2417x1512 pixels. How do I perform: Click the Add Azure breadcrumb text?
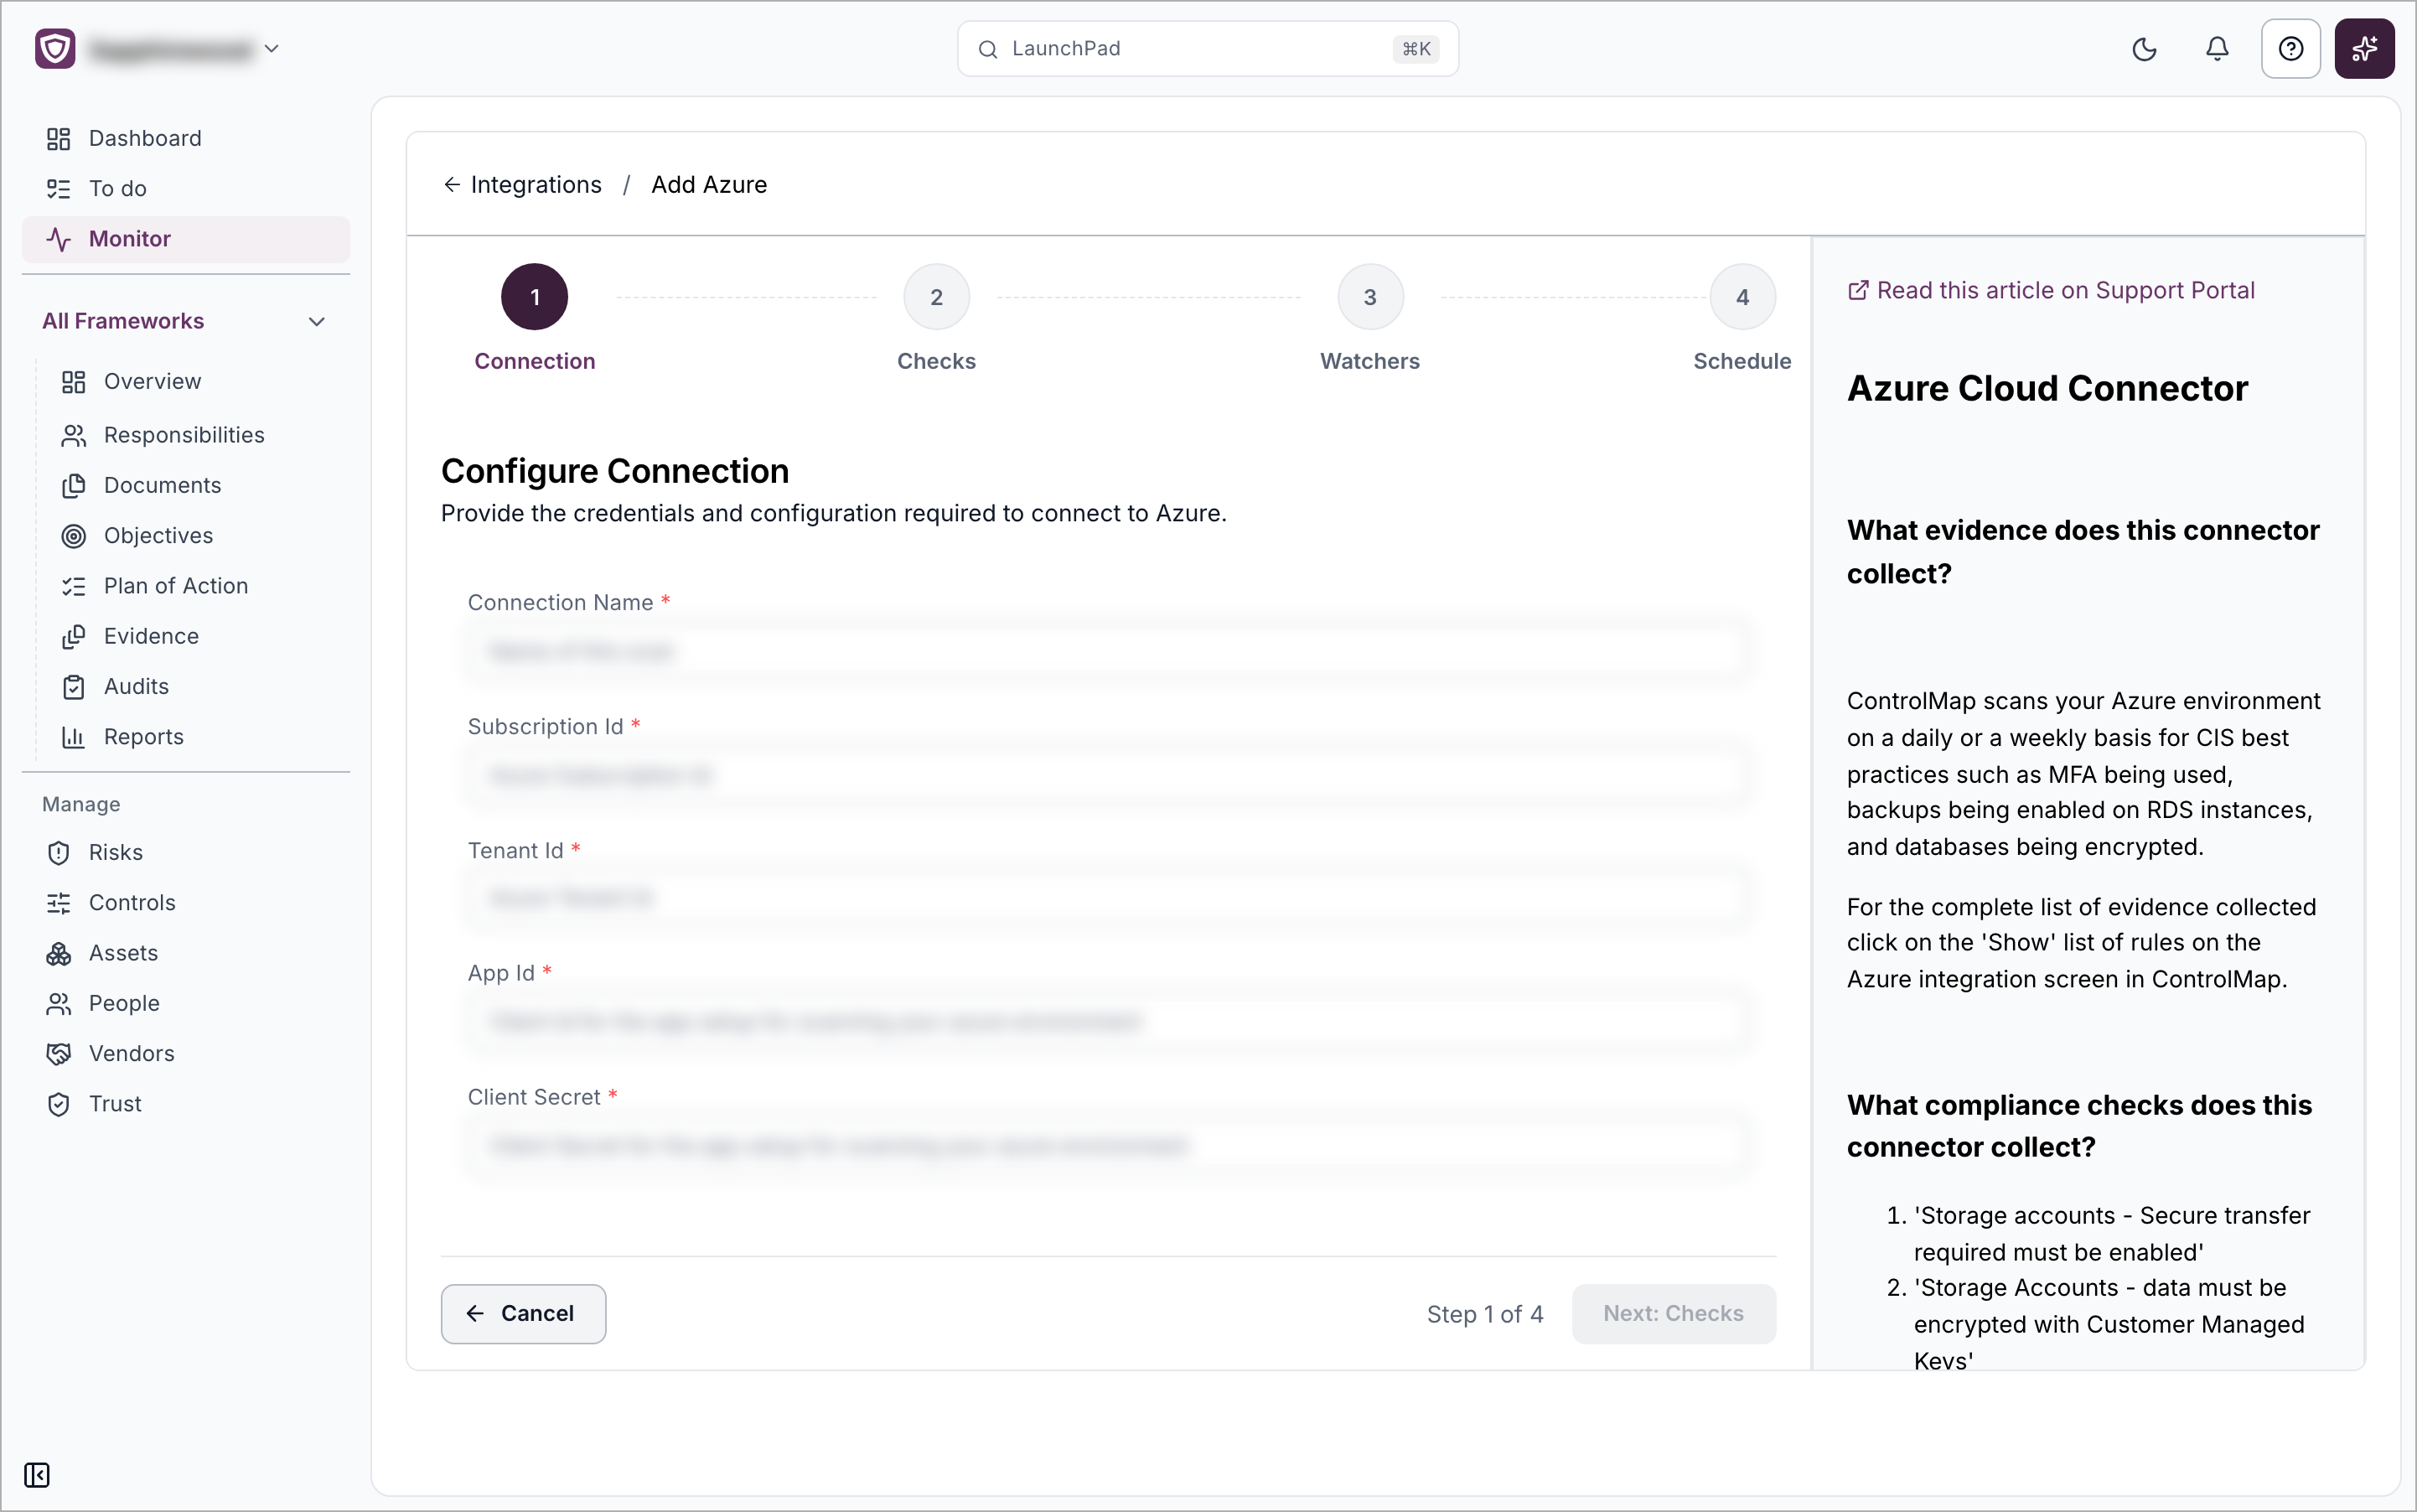709,184
